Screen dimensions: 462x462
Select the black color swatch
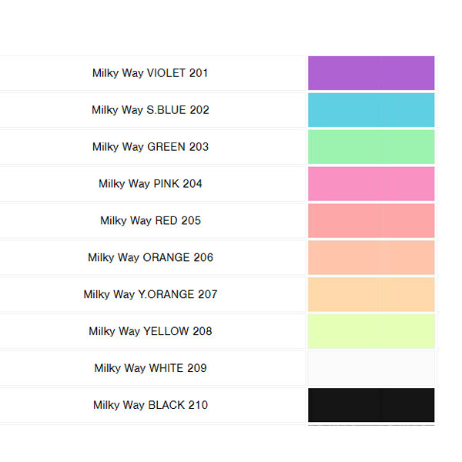[x=371, y=405]
